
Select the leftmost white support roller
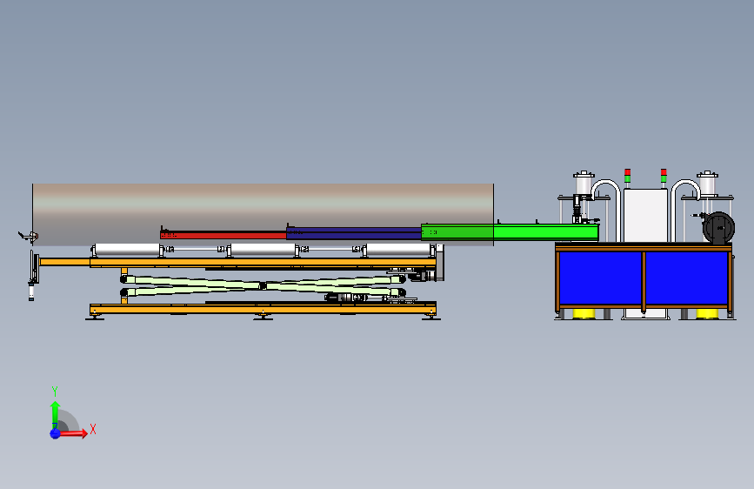click(127, 251)
